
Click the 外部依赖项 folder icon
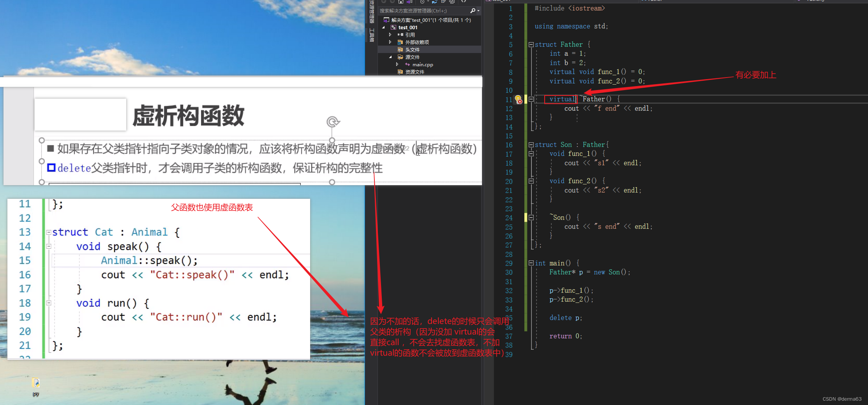400,42
